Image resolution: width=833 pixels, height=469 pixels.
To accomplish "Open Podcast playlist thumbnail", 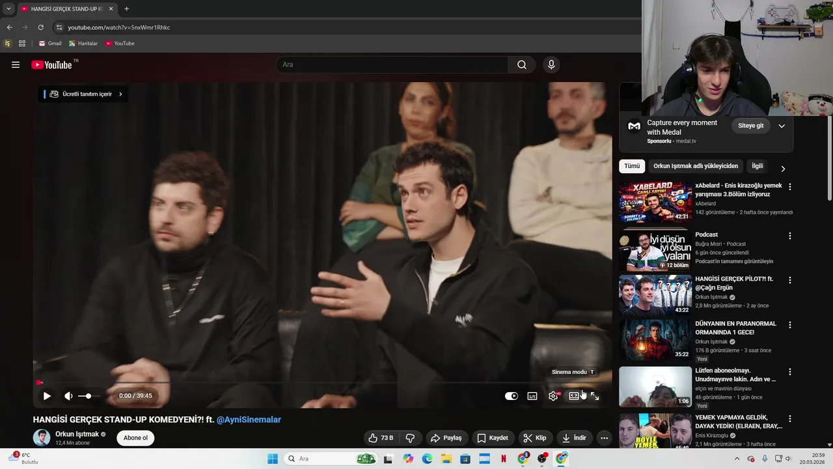I will (x=655, y=251).
